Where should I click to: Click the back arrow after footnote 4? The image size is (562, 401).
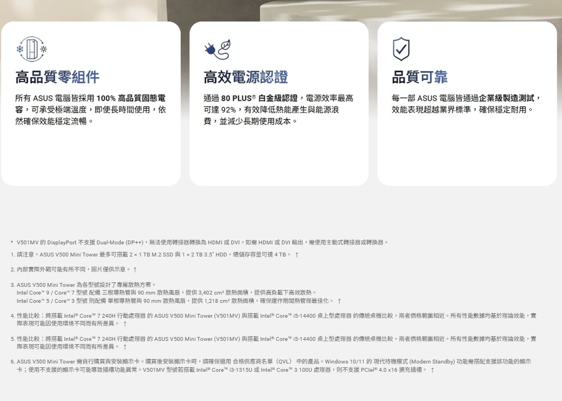(124, 323)
